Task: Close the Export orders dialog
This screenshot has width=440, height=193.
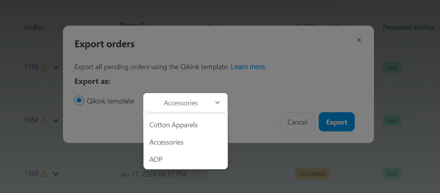Action: click(x=359, y=40)
